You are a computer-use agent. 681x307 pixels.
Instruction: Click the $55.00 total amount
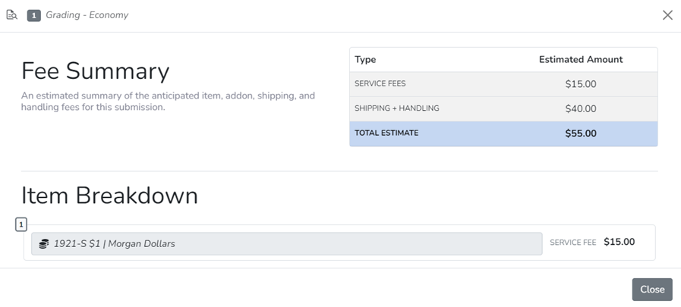coord(581,133)
